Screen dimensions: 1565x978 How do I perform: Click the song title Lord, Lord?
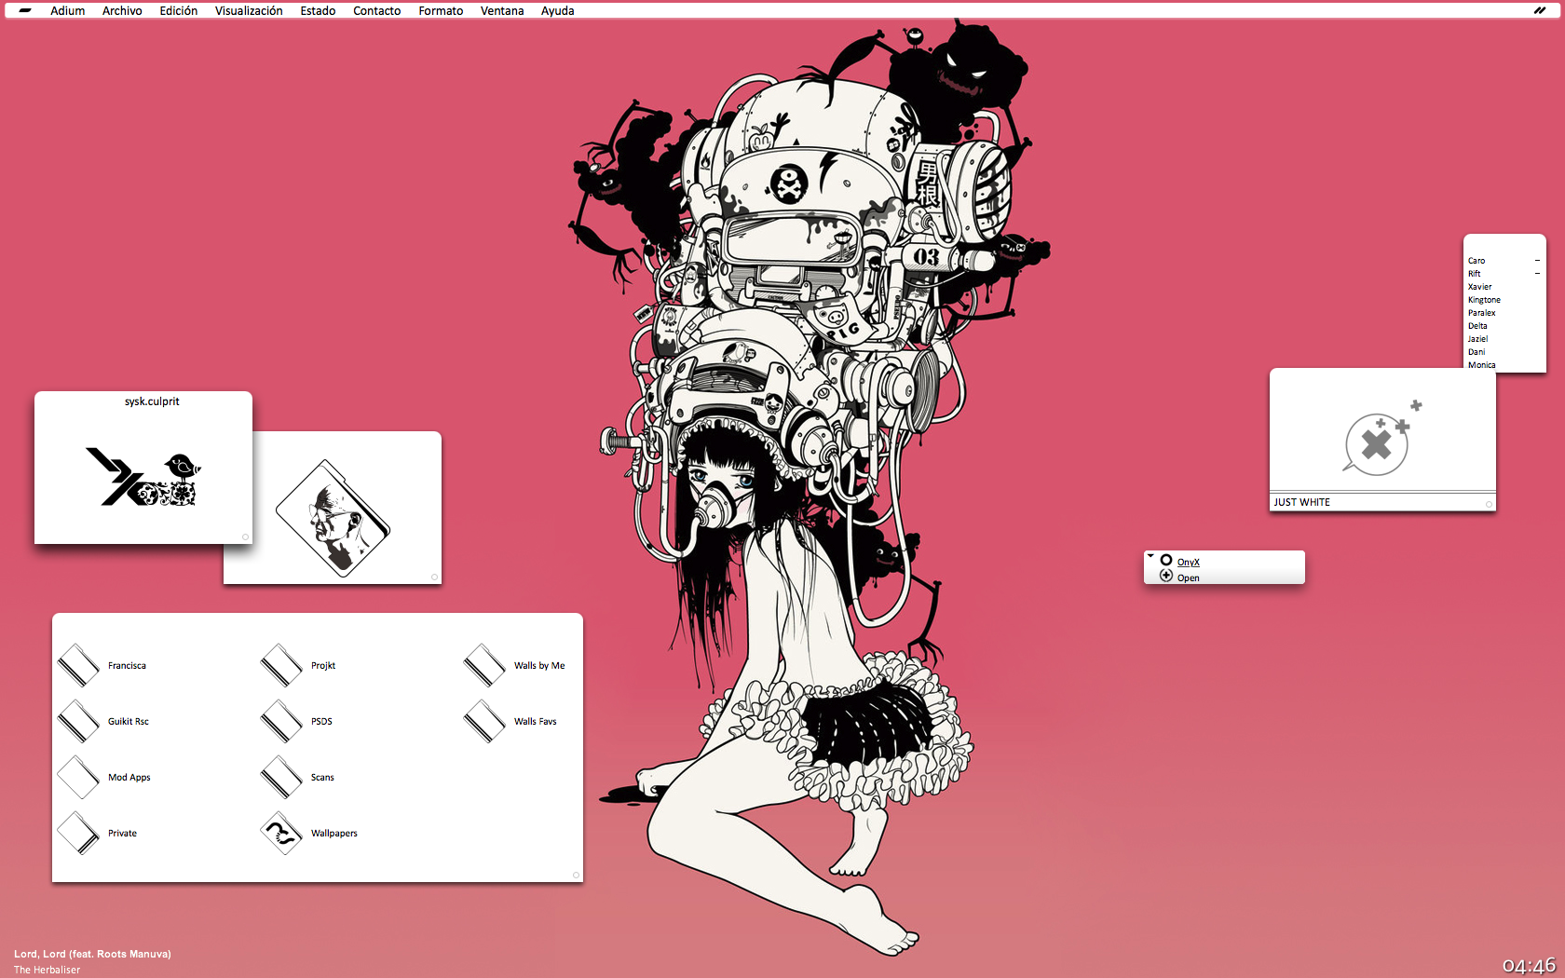pyautogui.click(x=92, y=954)
